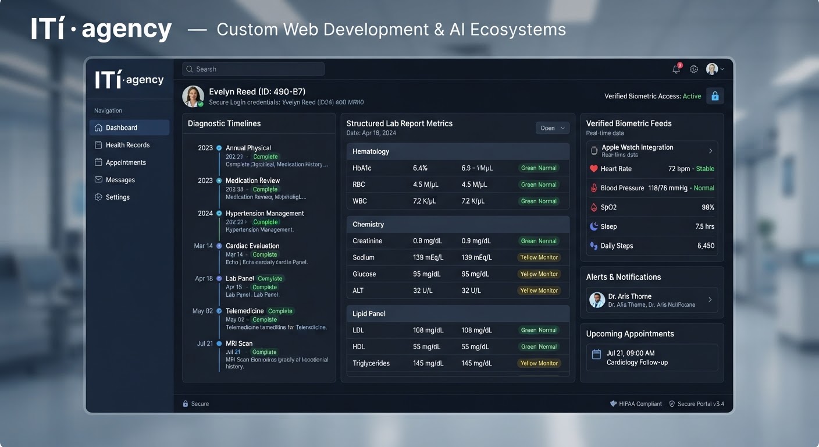Click the search magnifier icon
Viewport: 819px width, 447px height.
[190, 69]
